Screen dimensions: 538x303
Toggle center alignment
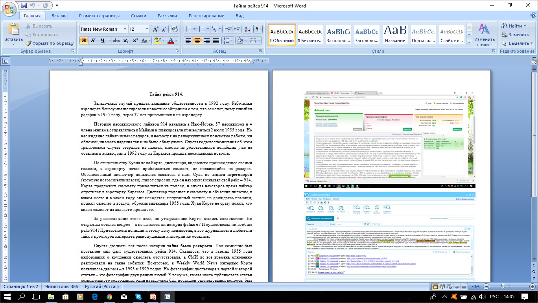(197, 41)
